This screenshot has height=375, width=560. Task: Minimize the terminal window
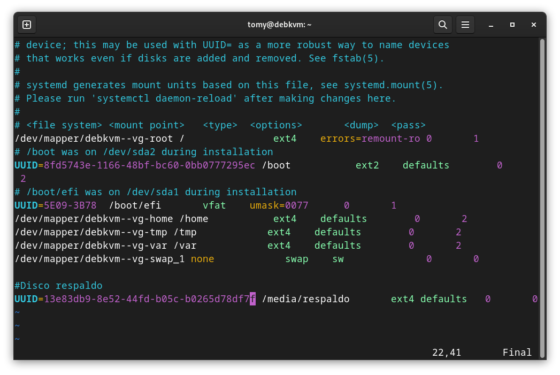coord(491,25)
